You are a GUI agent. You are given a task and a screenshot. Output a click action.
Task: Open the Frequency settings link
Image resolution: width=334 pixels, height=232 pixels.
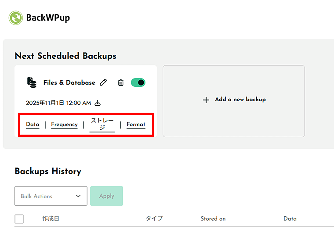tap(64, 125)
